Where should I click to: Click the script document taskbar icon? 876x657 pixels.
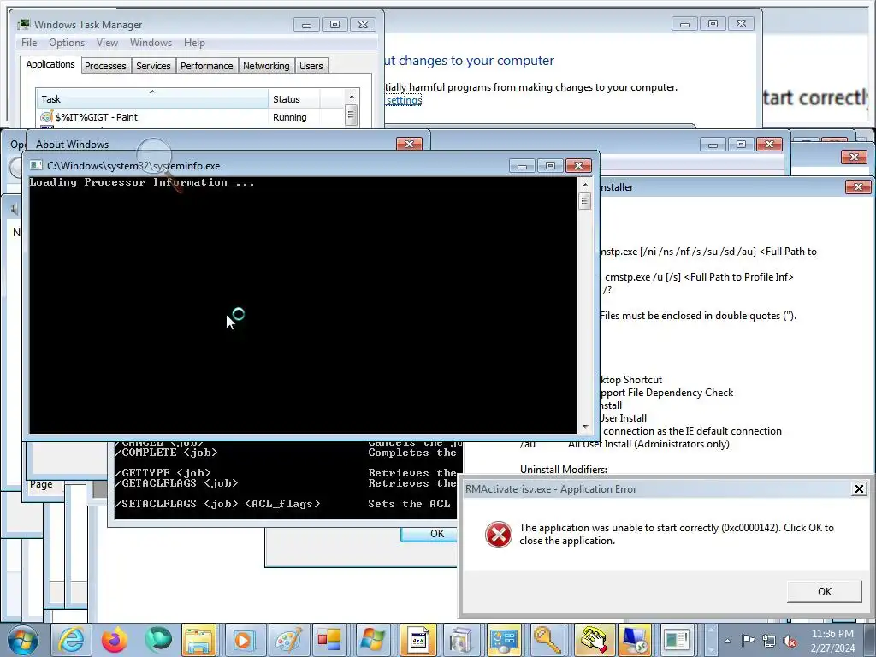point(417,640)
